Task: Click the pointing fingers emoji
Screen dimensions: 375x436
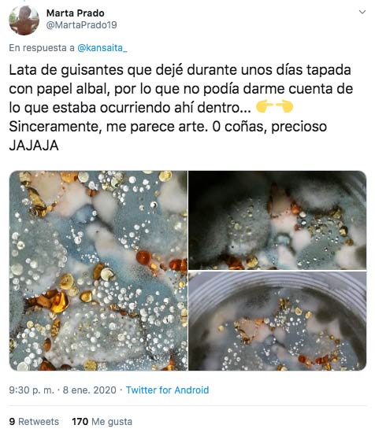Action: click(274, 107)
